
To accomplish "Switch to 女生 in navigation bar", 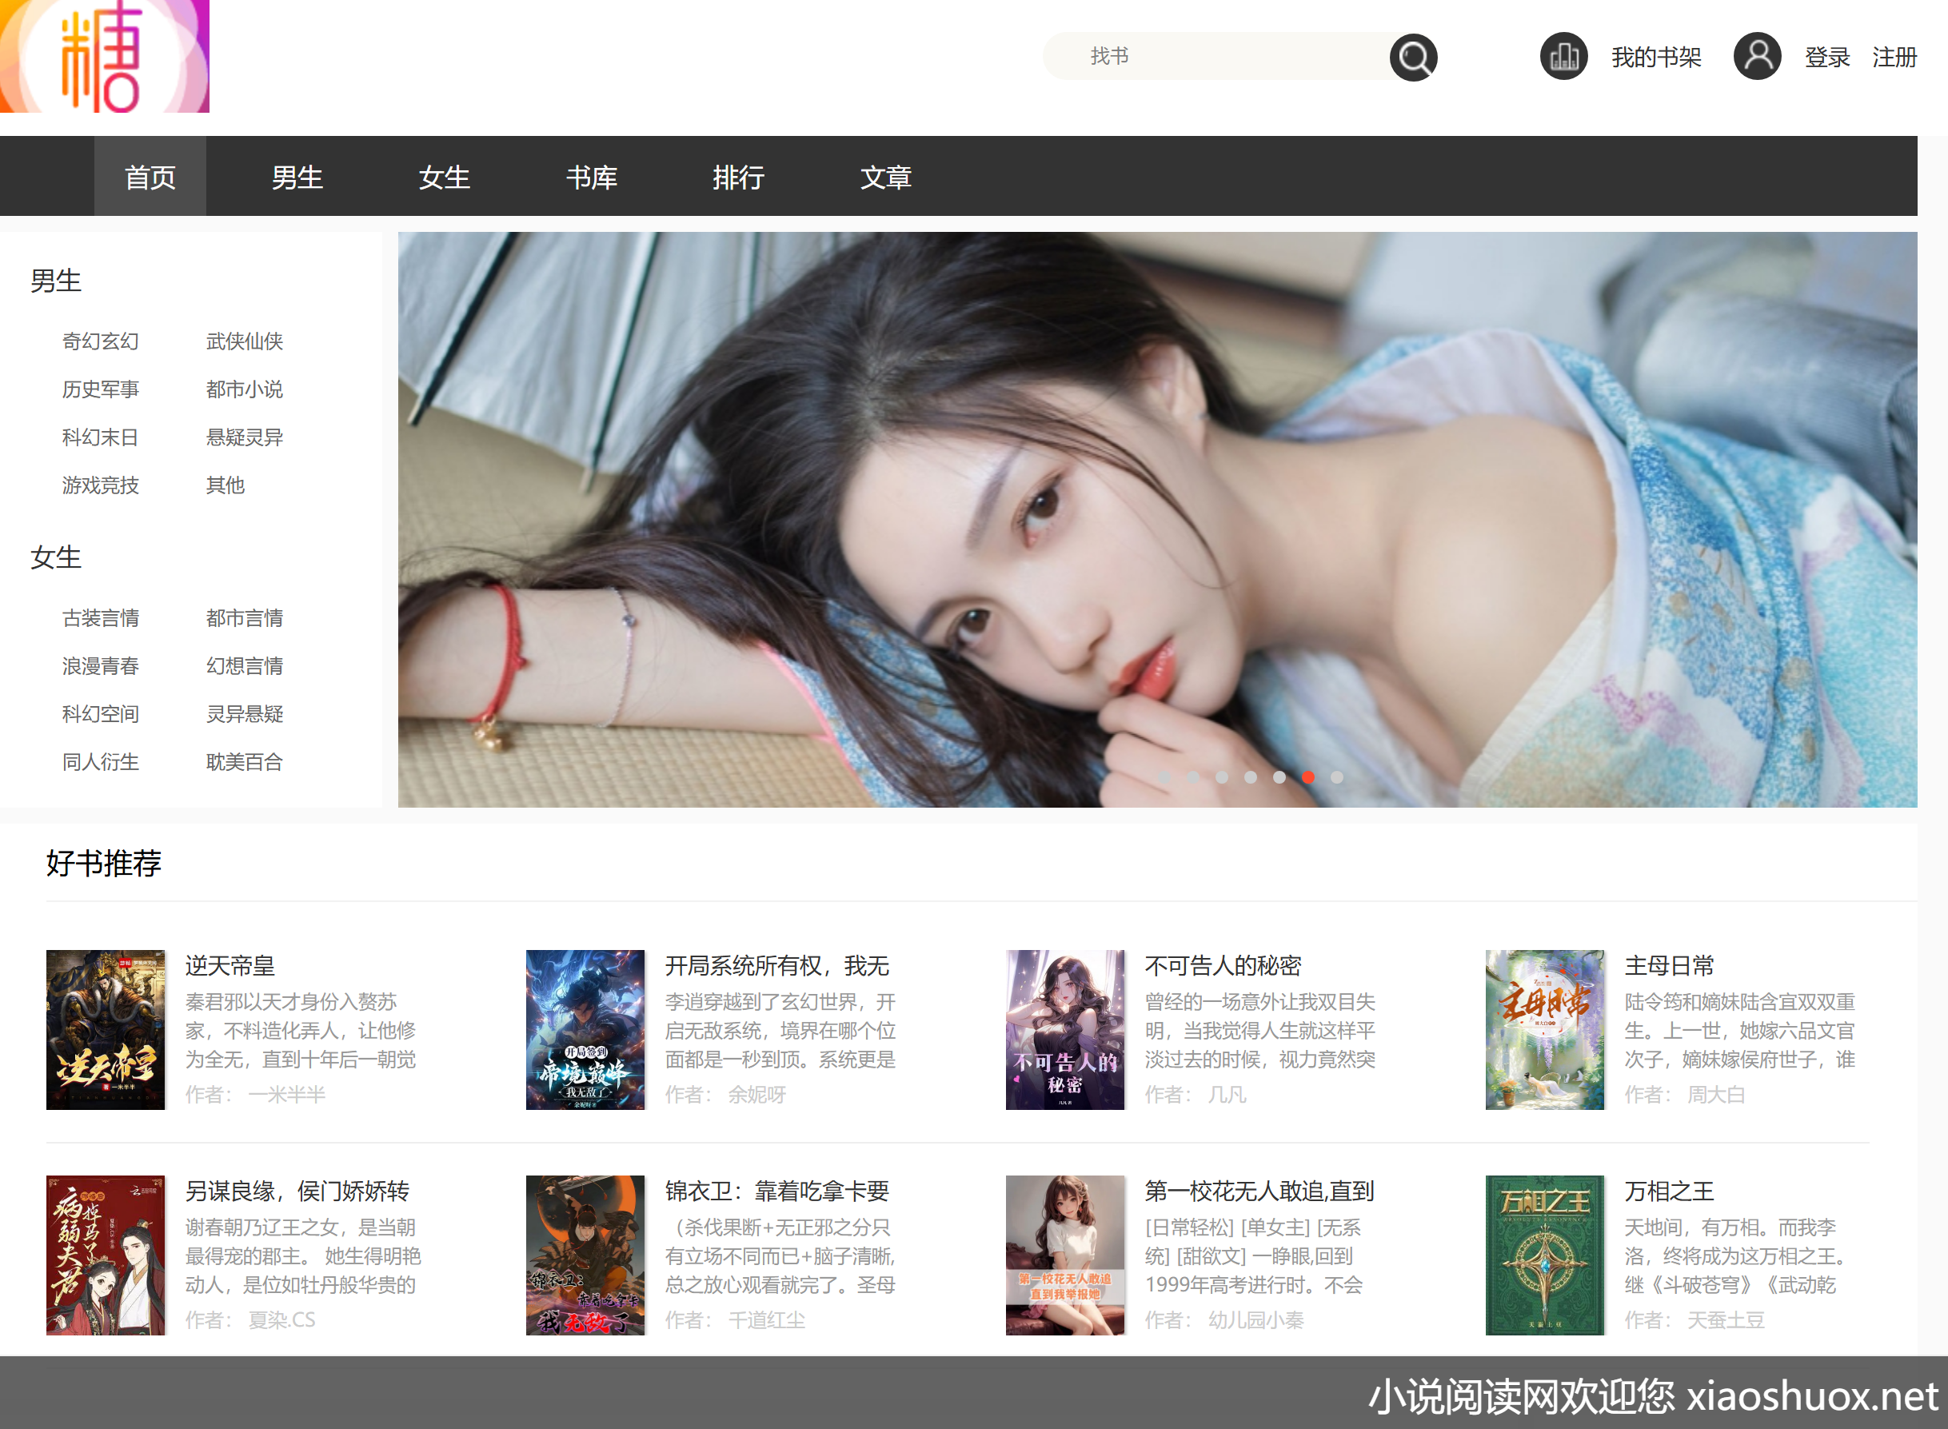I will (x=444, y=178).
